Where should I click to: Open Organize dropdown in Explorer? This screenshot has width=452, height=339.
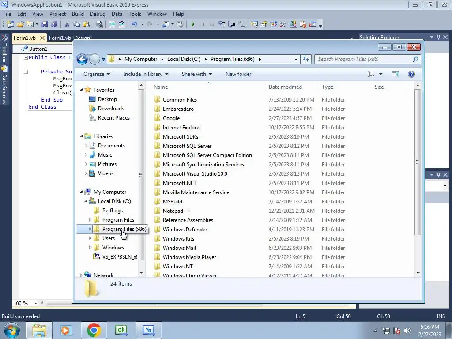(x=97, y=74)
